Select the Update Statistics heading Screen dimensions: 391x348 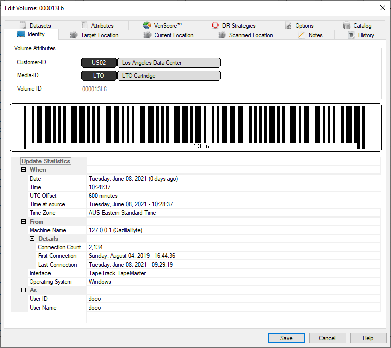pos(46,161)
